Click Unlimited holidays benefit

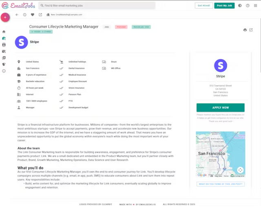(x=77, y=62)
